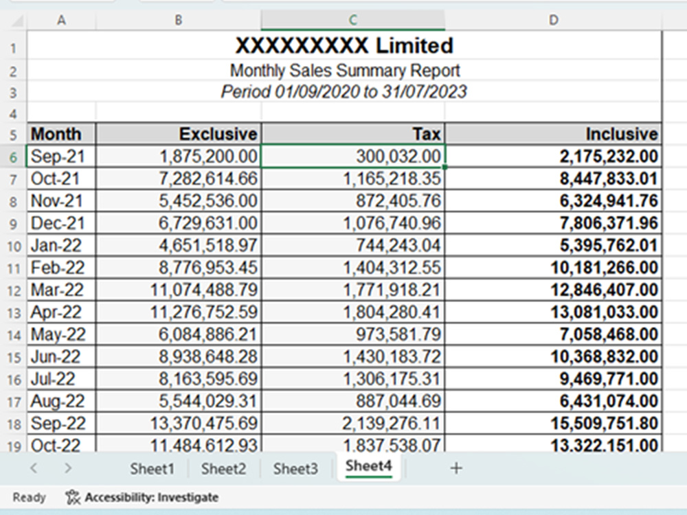
Task: Select the cell with 2,139,276.11
Action: 353,424
